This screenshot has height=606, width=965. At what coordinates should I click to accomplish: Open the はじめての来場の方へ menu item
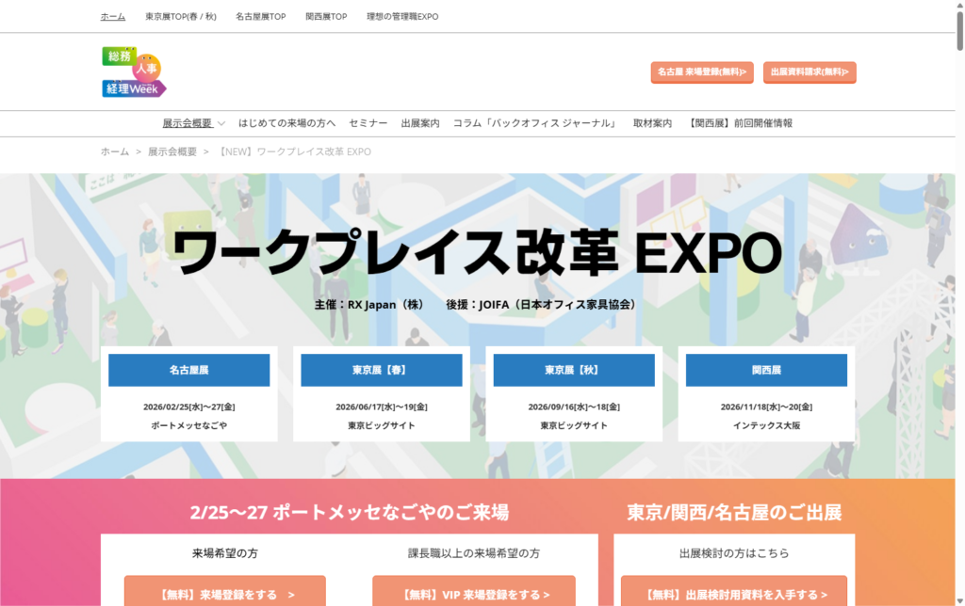[286, 123]
